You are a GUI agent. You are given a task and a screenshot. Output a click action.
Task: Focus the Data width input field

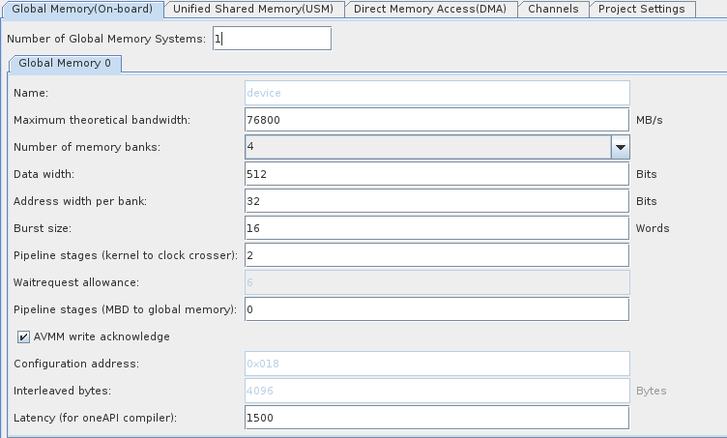pos(437,174)
